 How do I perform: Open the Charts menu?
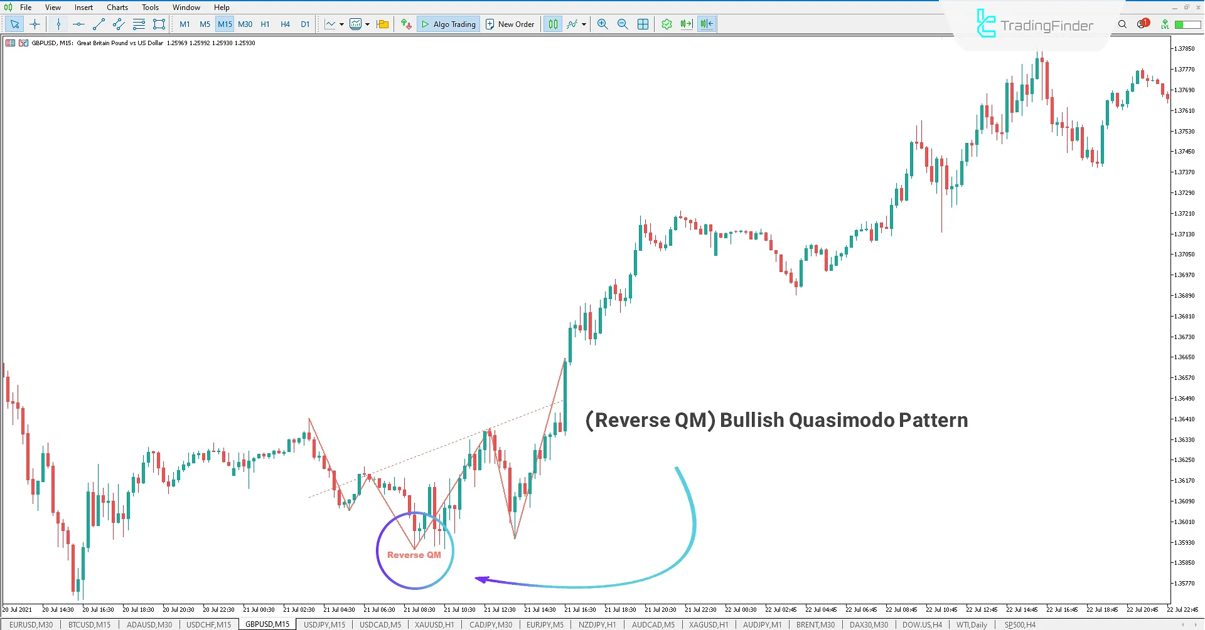point(117,8)
